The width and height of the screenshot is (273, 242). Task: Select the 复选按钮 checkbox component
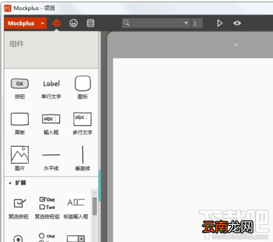pos(19,208)
